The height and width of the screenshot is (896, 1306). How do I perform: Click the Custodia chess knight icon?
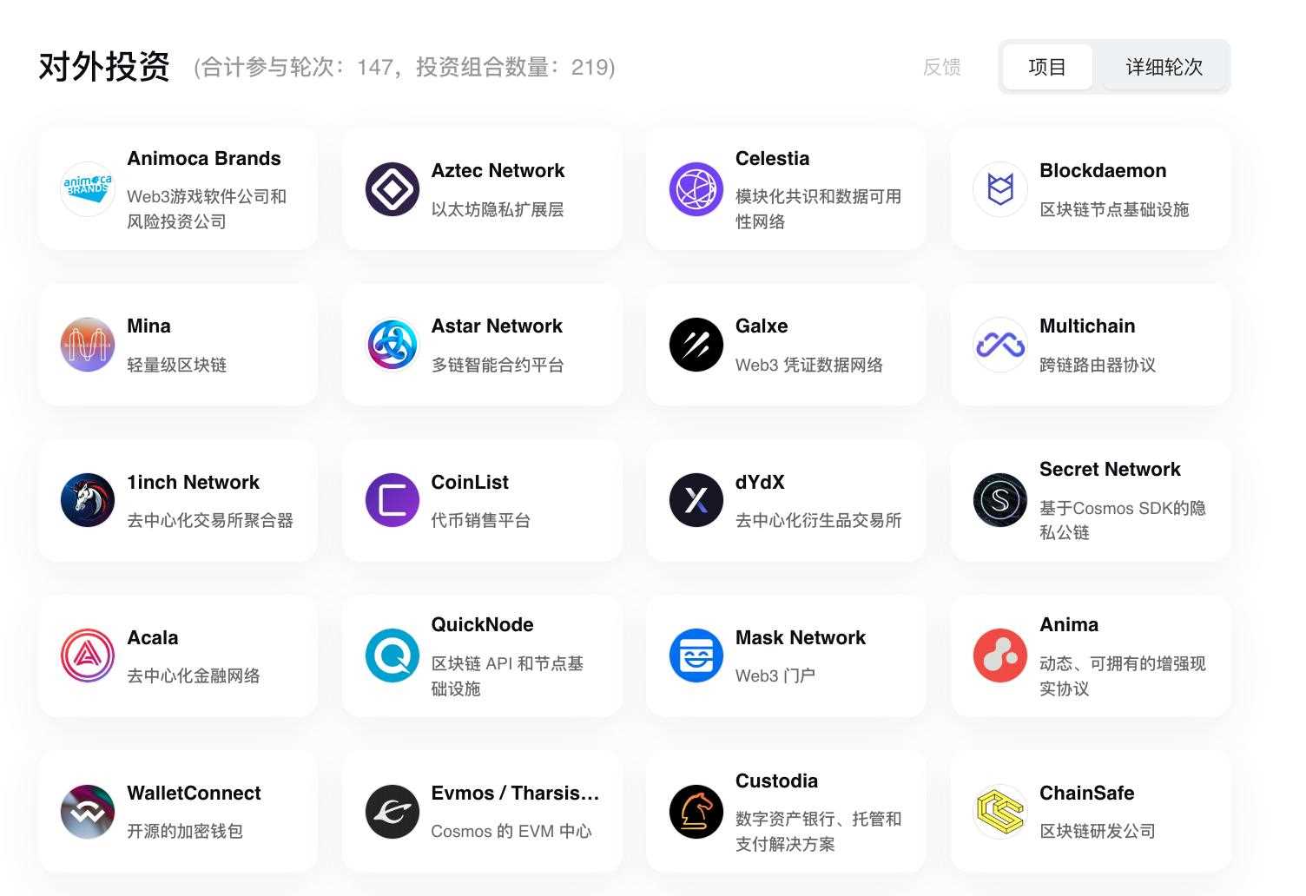[x=696, y=812]
